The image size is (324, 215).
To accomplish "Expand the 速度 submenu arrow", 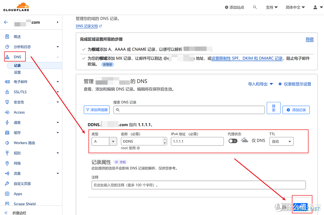I will pos(58,122).
